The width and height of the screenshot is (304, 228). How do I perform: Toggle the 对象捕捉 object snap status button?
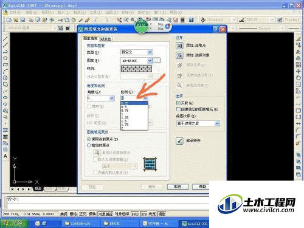pyautogui.click(x=105, y=214)
